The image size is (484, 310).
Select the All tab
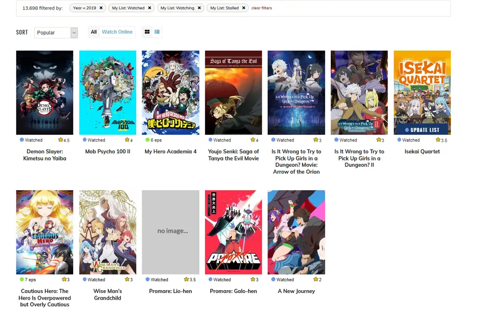pyautogui.click(x=94, y=32)
